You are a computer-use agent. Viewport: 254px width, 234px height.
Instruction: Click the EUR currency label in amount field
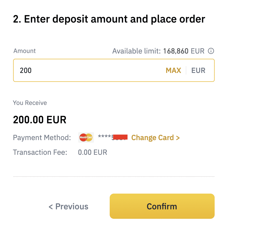tap(198, 71)
